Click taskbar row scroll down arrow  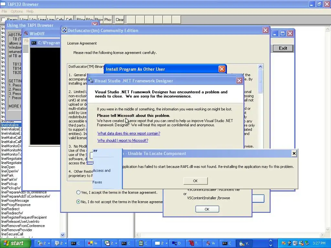point(271,245)
